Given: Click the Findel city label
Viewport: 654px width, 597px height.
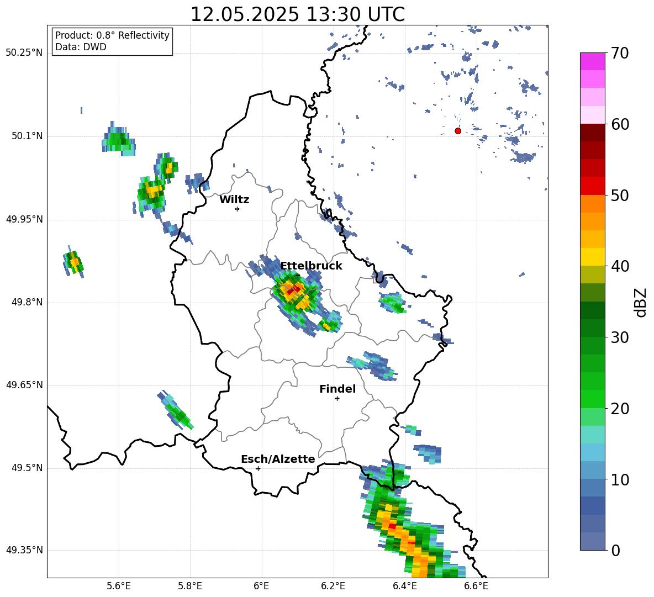Looking at the screenshot, I should 337,389.
